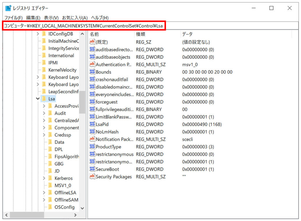Sort by the 種類 column header
The image size is (301, 221).
[157, 34]
